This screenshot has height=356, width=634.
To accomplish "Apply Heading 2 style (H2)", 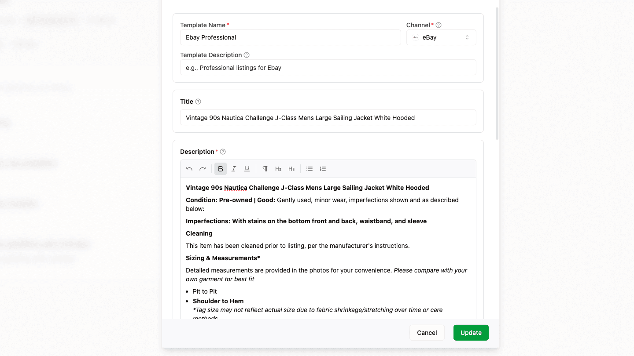I will tap(278, 169).
